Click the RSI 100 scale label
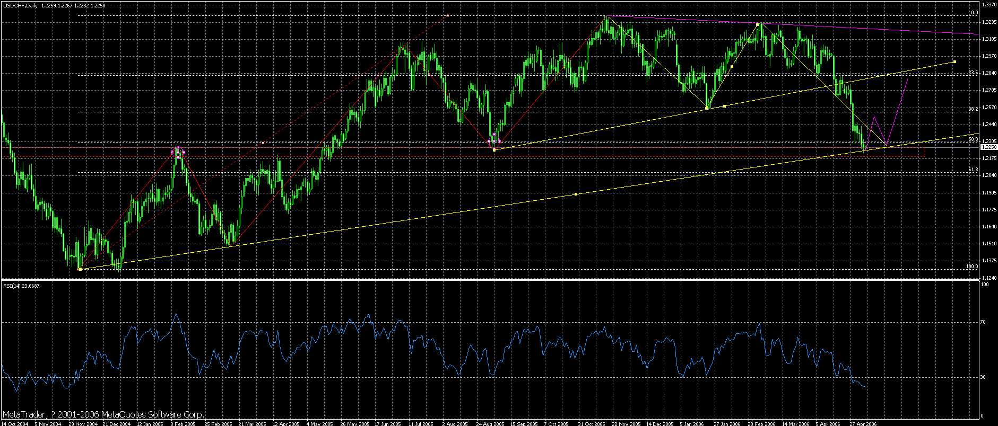The width and height of the screenshot is (998, 426). click(x=985, y=285)
